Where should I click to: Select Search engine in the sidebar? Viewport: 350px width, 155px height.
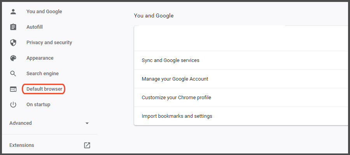coord(42,74)
